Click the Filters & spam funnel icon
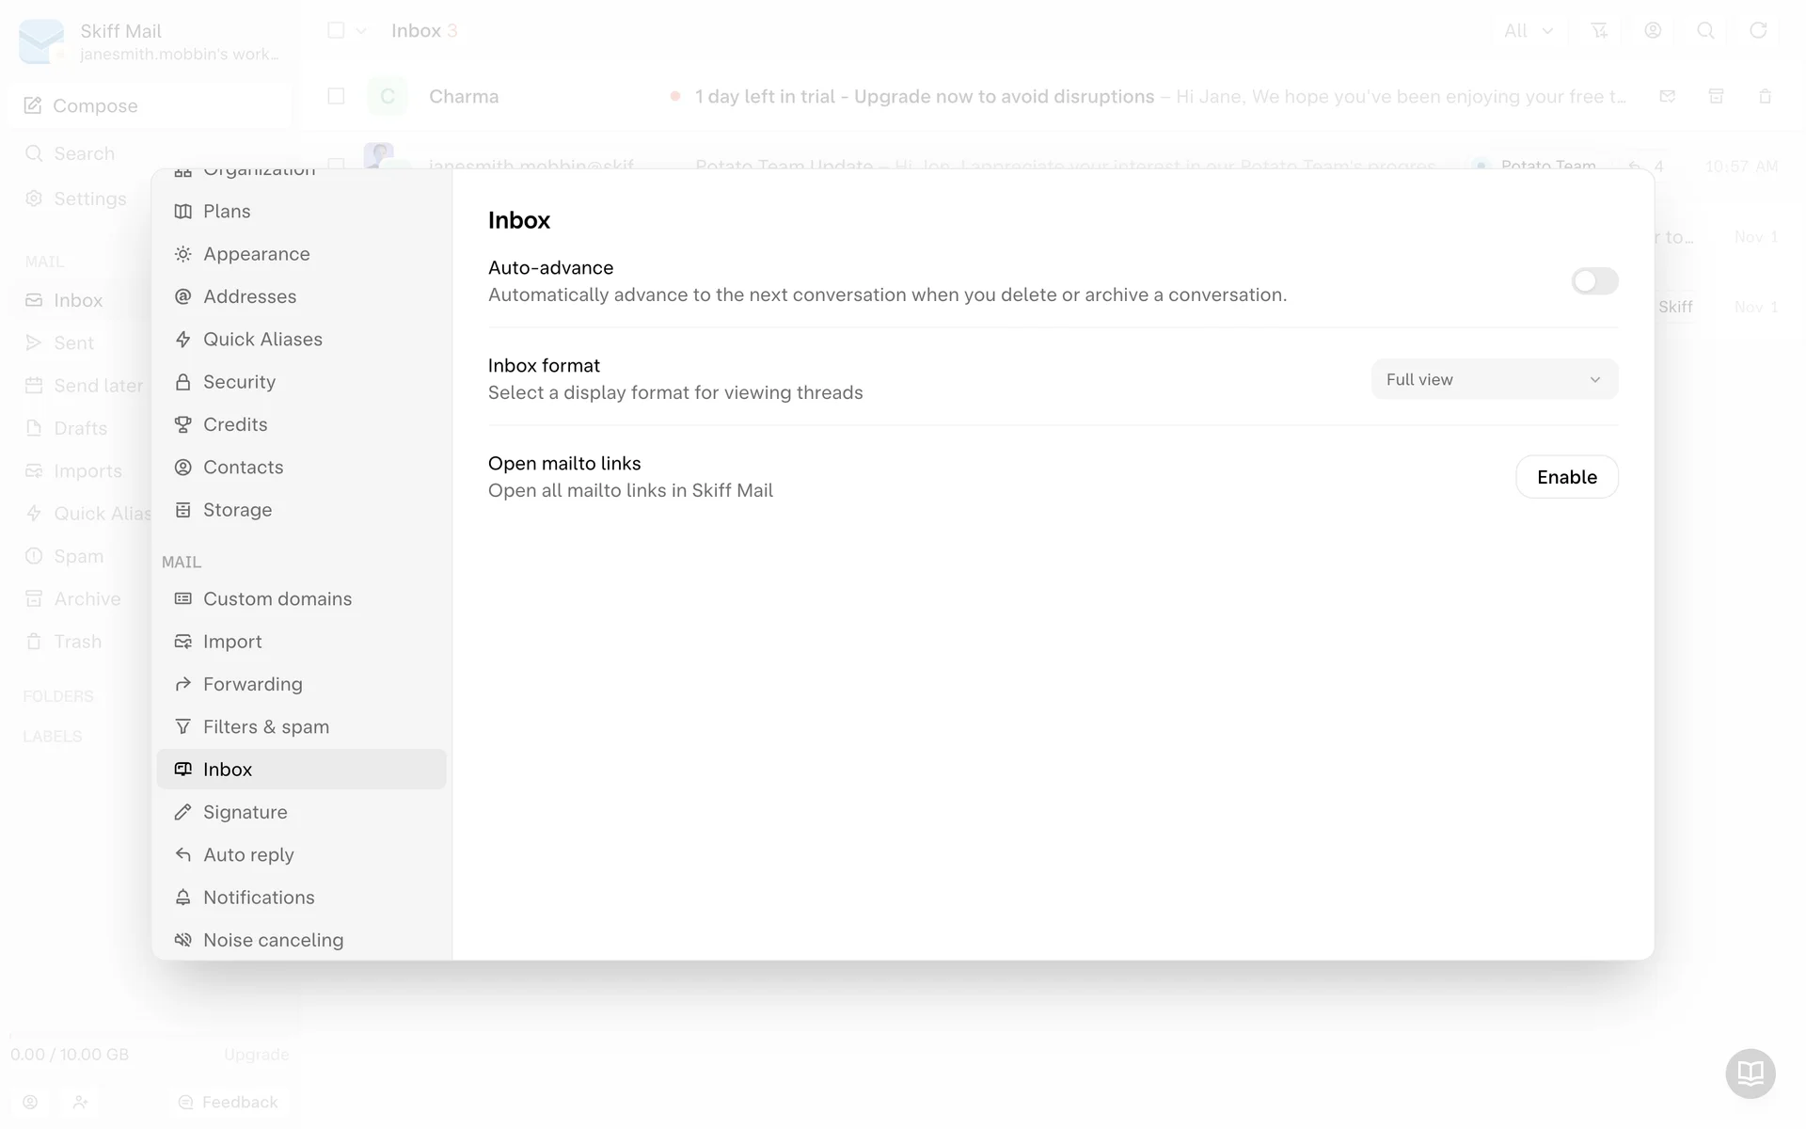The height and width of the screenshot is (1129, 1806). tap(183, 727)
